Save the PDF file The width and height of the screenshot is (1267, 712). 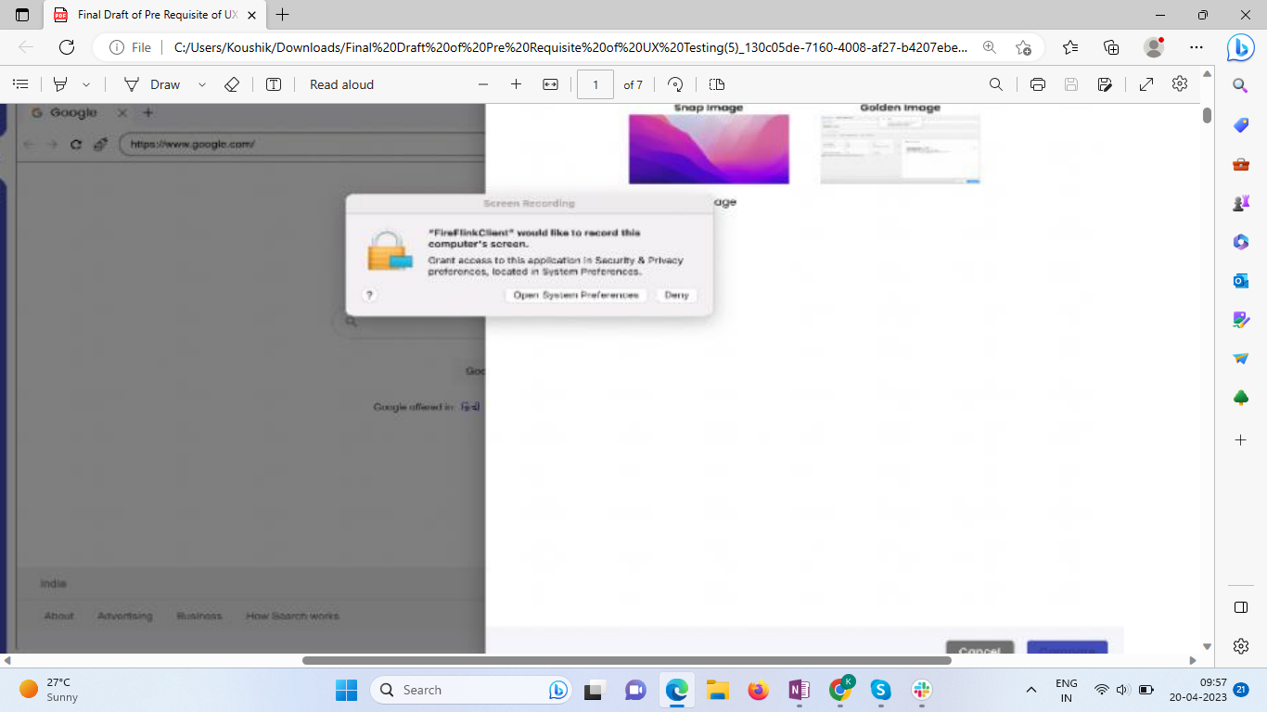[x=1069, y=84]
